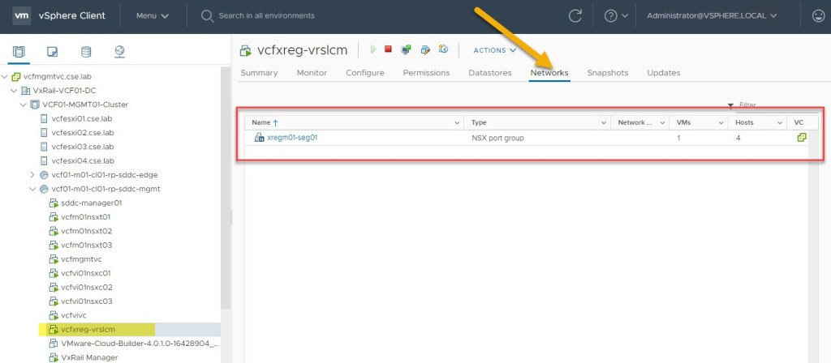Image resolution: width=831 pixels, height=363 pixels.
Task: Collapse the VxRail-VCF01-DC datacenter node
Action: (x=15, y=91)
